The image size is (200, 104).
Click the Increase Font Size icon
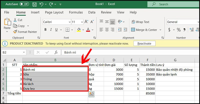tap(86, 22)
